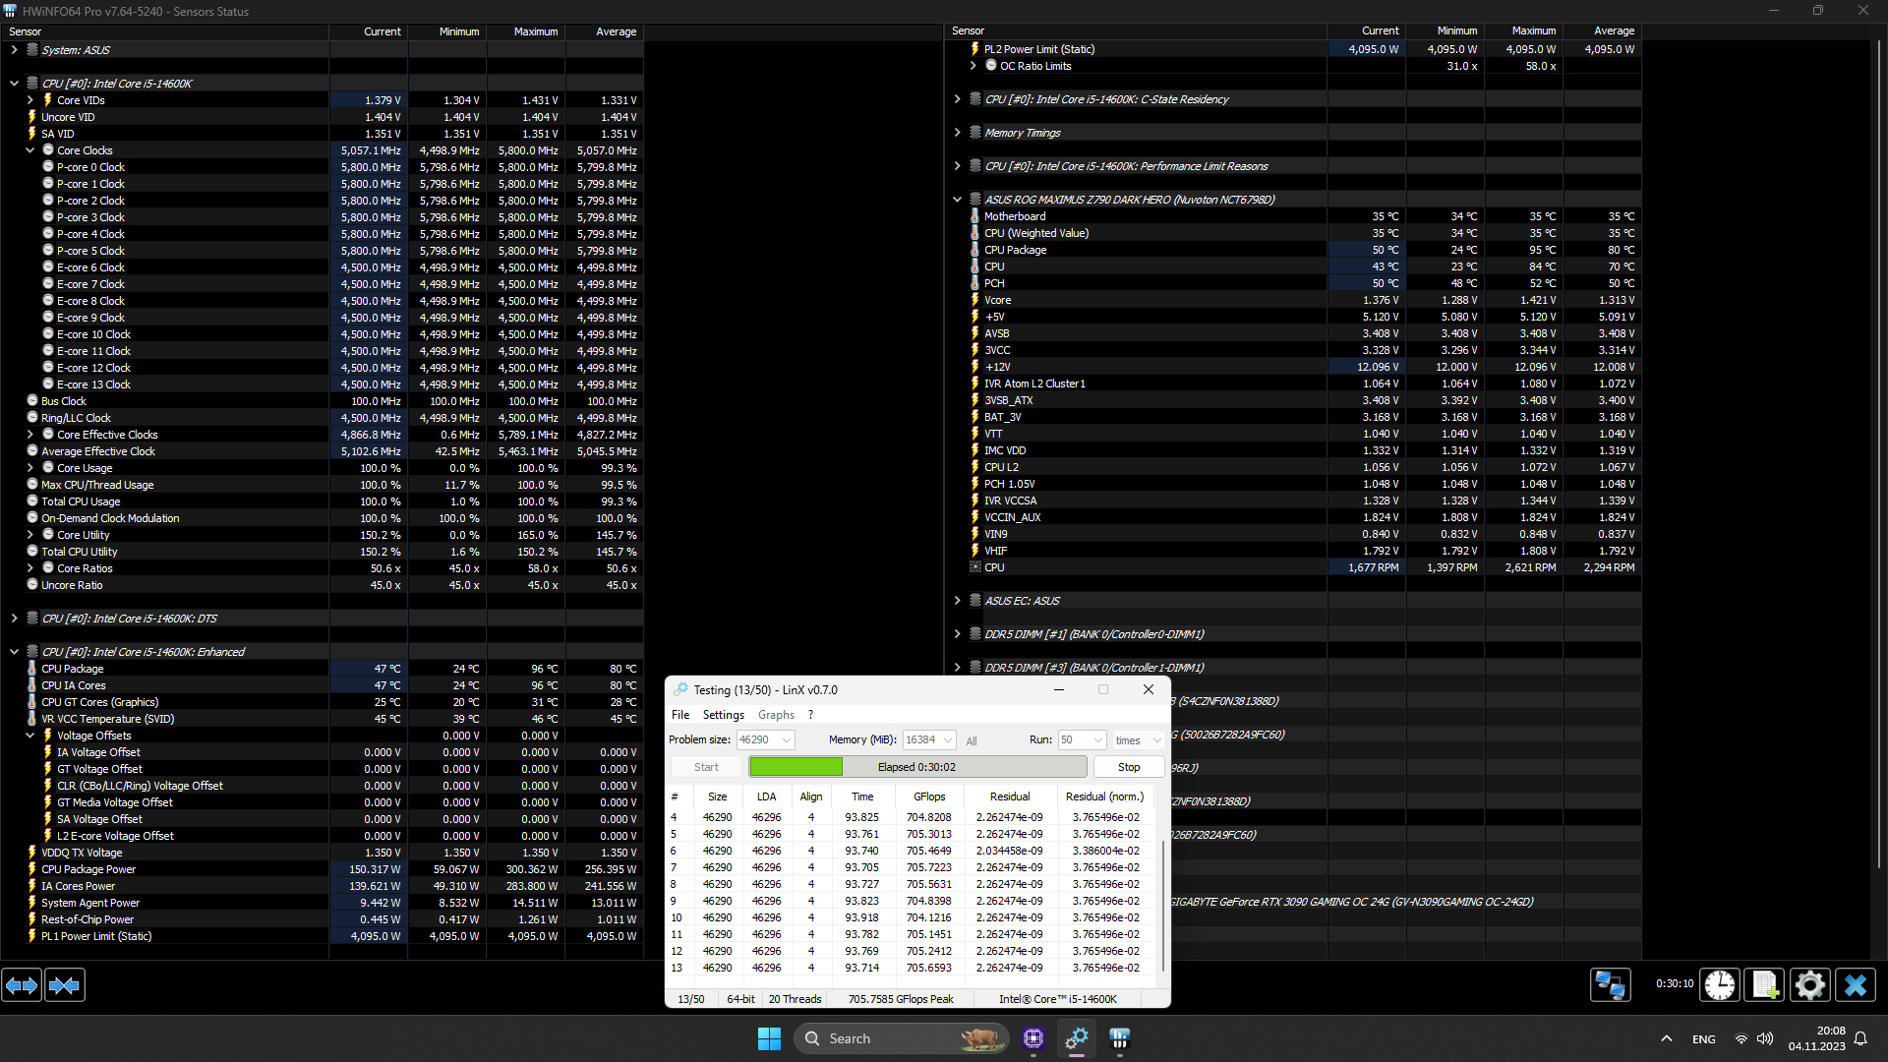Click the LinX elapsed progress bar
Image resolution: width=1888 pixels, height=1062 pixels.
click(916, 767)
